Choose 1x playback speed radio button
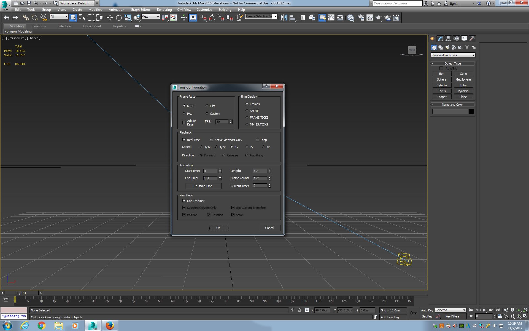 coord(232,147)
